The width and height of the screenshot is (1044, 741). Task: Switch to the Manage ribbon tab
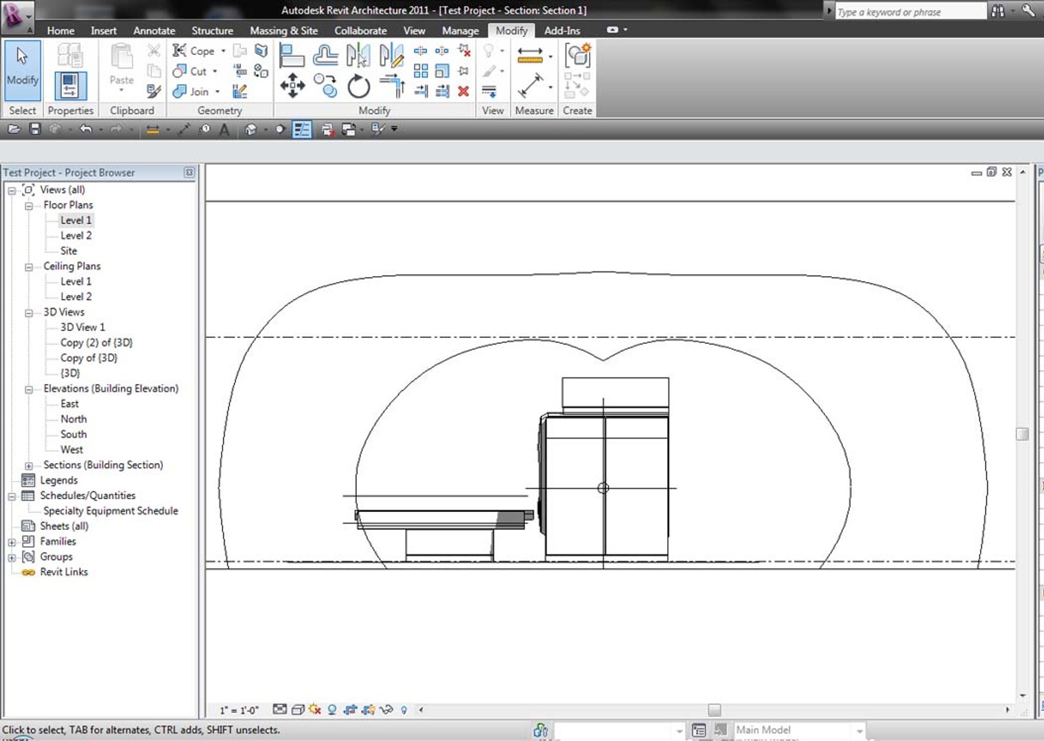click(460, 30)
